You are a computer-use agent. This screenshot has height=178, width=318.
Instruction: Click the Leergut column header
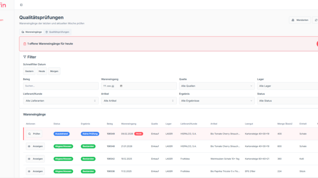coord(249,124)
